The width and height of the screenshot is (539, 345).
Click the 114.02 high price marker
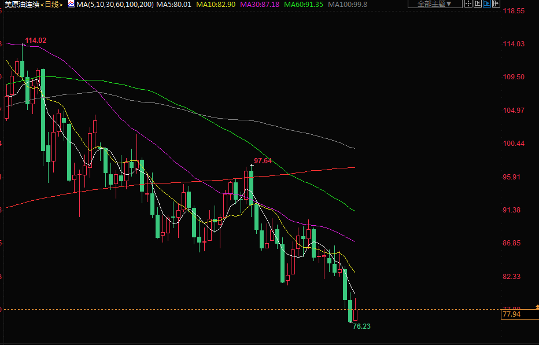click(x=35, y=40)
